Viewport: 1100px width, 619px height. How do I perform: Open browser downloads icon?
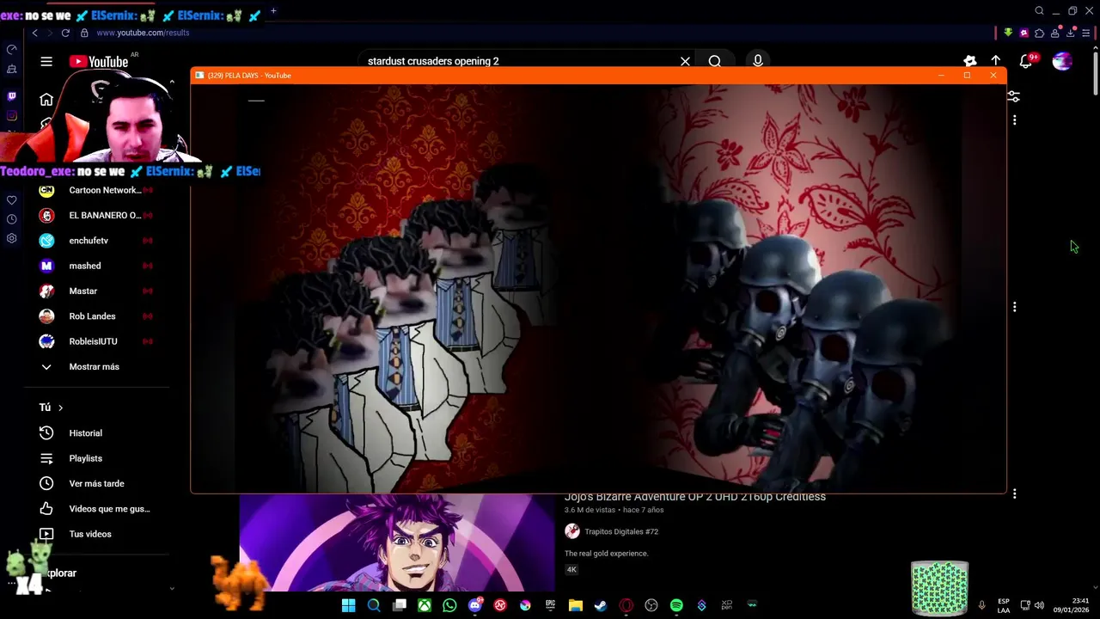[1071, 33]
